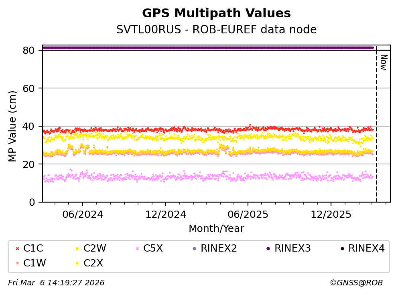Click the generation timestamp text
398x295 pixels.
[x=56, y=283]
